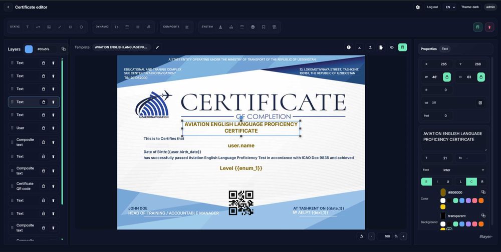The height and width of the screenshot is (252, 501).
Task: Select the static rectangle shape tool
Action: pos(70,26)
